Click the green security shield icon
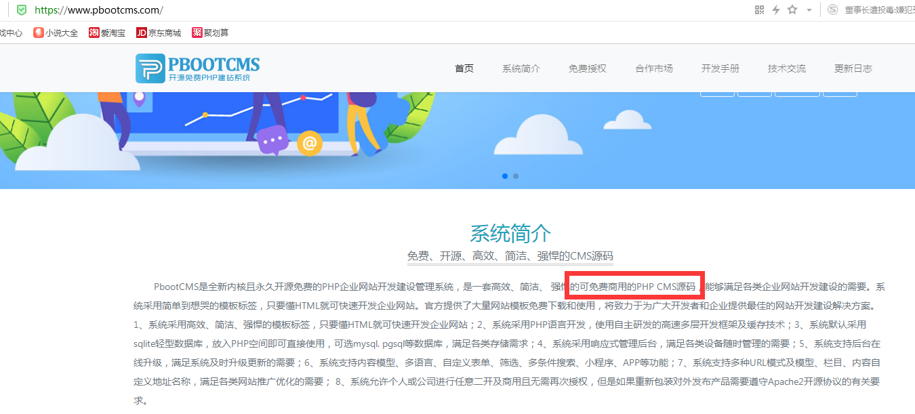The image size is (915, 414). pos(22,10)
